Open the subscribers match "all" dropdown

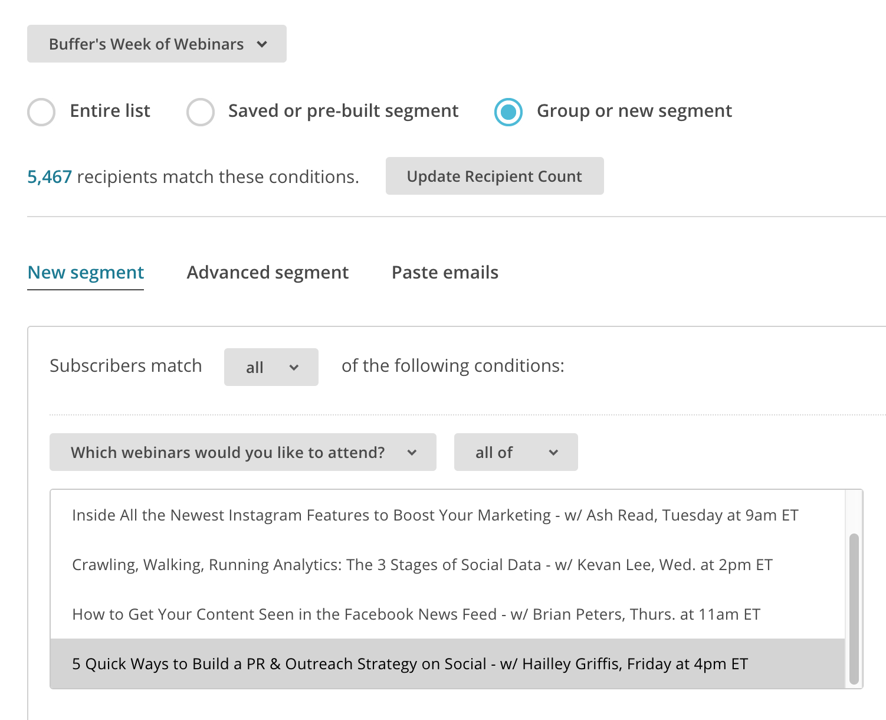[x=271, y=367]
